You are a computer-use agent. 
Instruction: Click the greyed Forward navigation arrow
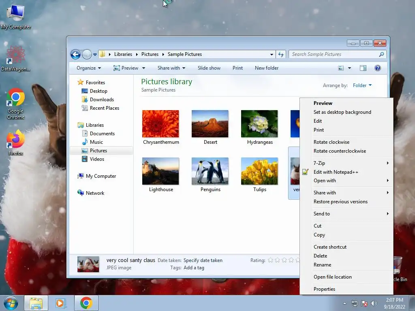(x=87, y=55)
